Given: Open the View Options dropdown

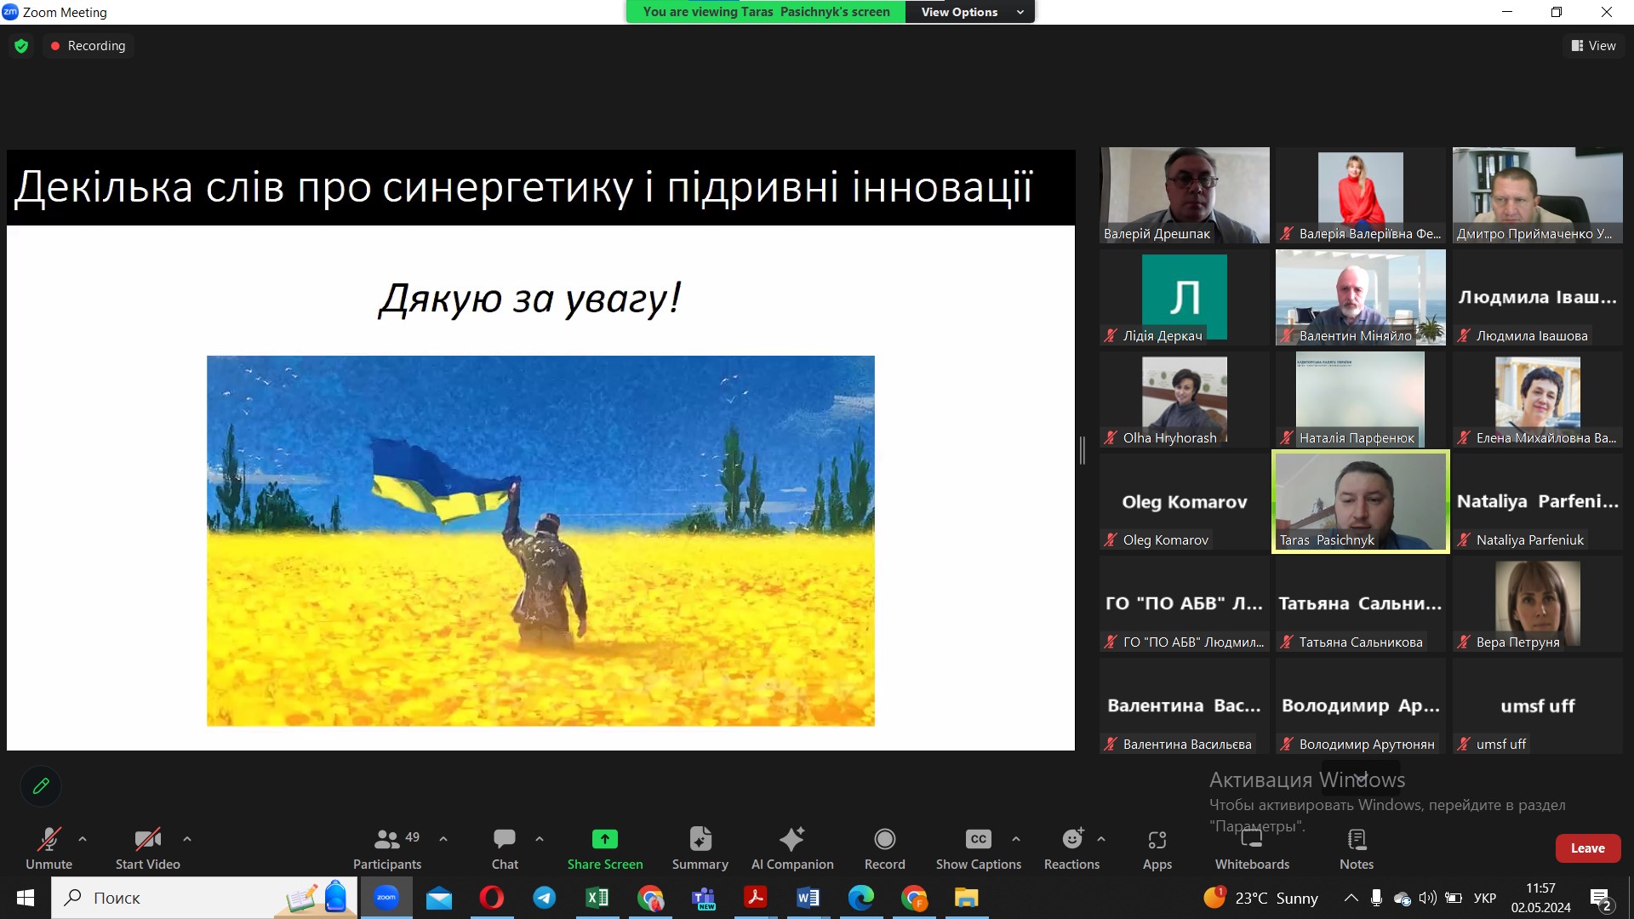Looking at the screenshot, I should pos(971,12).
